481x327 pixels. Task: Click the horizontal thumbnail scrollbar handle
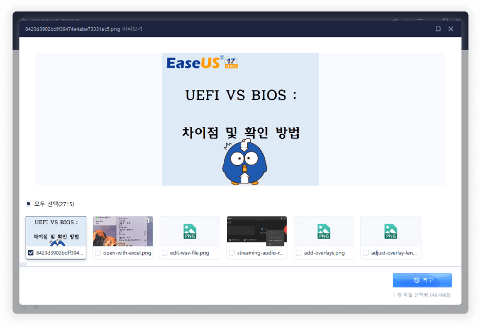point(23,264)
